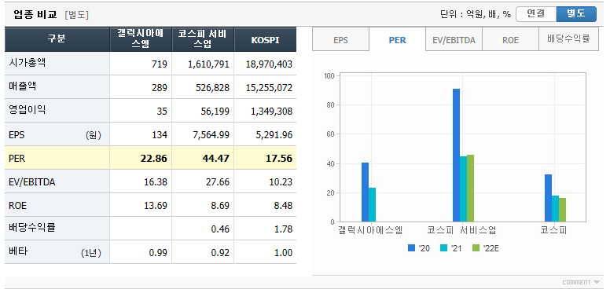Select the 배당수익률 row label

pyautogui.click(x=32, y=228)
